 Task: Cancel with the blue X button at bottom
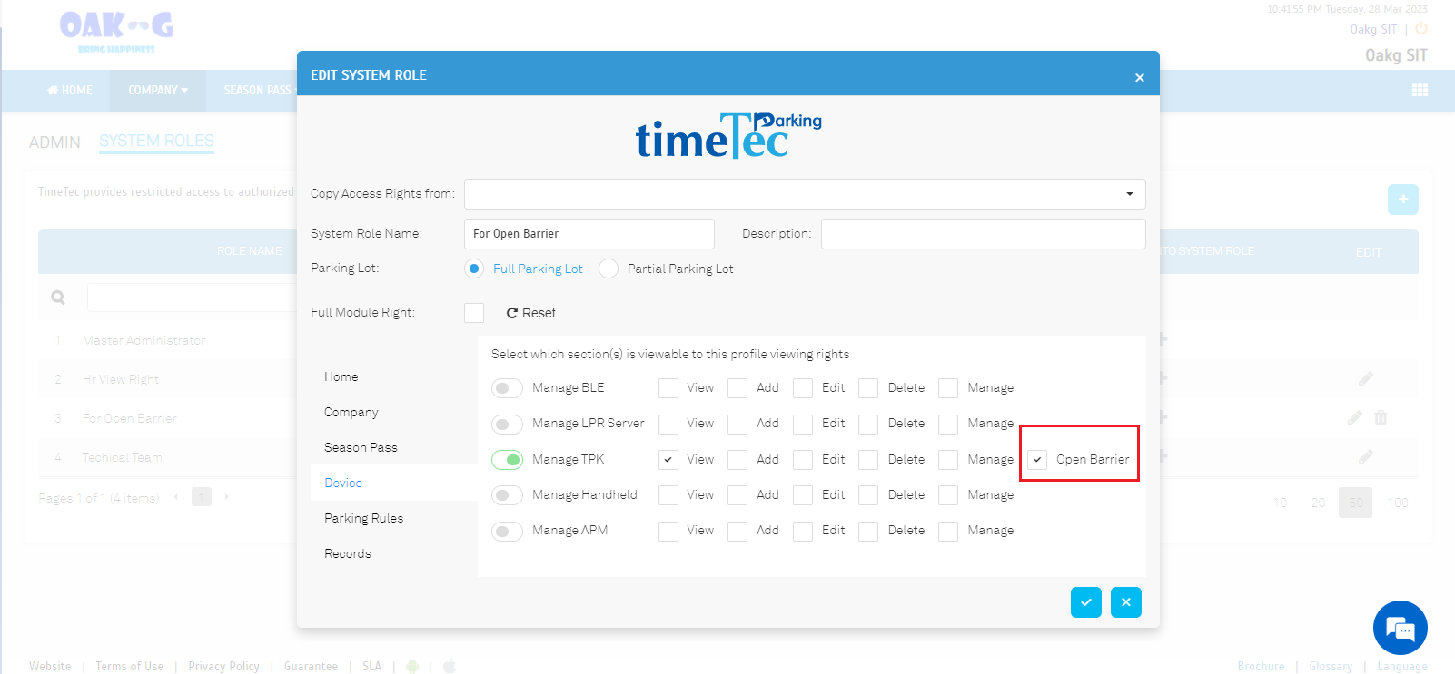1126,602
